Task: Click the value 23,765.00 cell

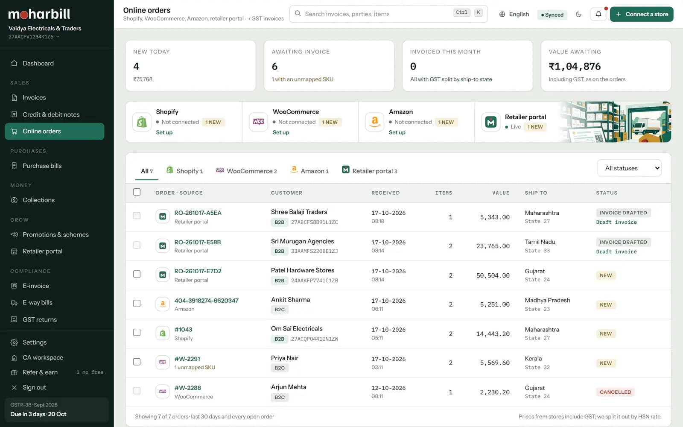Action: coord(493,246)
